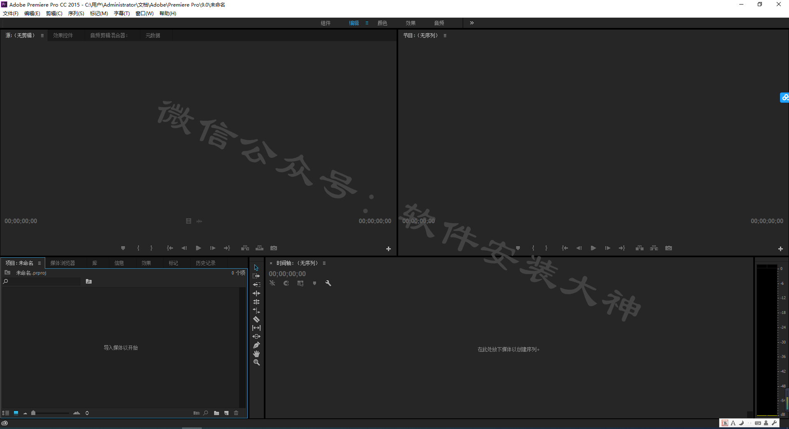Open the Program monitor panel menu
Image resolution: width=789 pixels, height=429 pixels.
click(x=445, y=36)
